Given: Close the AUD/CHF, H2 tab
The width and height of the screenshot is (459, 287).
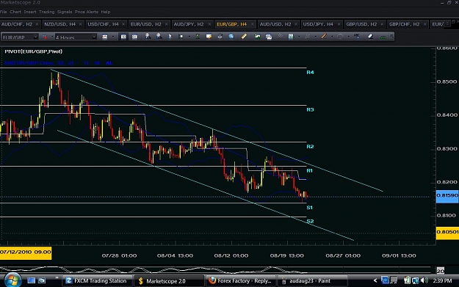Looking at the screenshot, I should (37, 24).
